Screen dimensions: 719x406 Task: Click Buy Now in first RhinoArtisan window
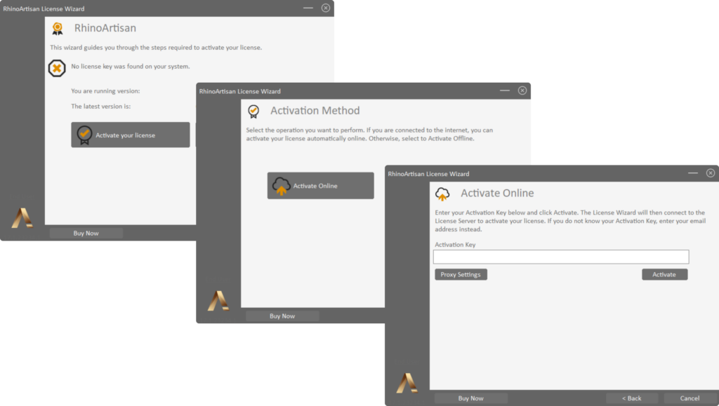tap(86, 233)
